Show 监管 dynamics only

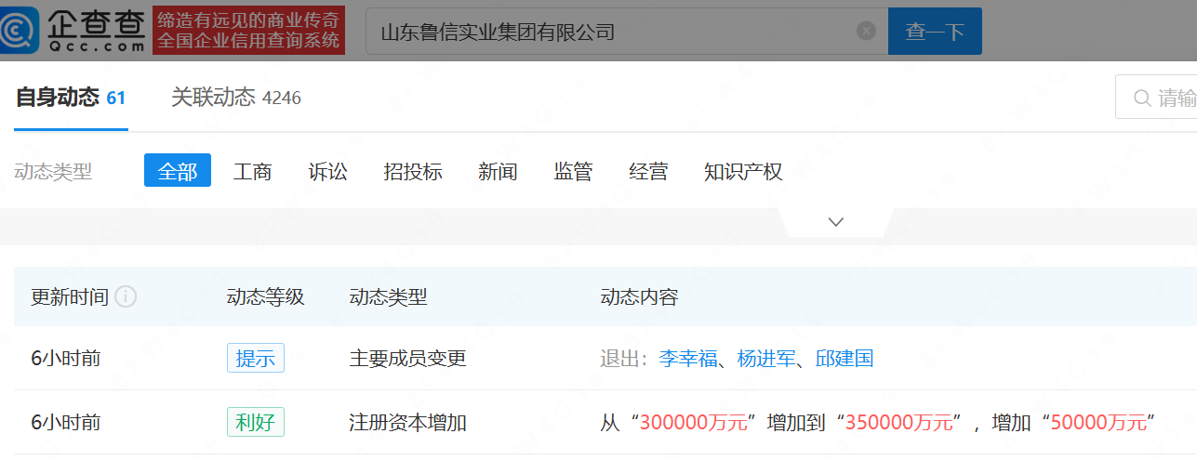[x=573, y=171]
